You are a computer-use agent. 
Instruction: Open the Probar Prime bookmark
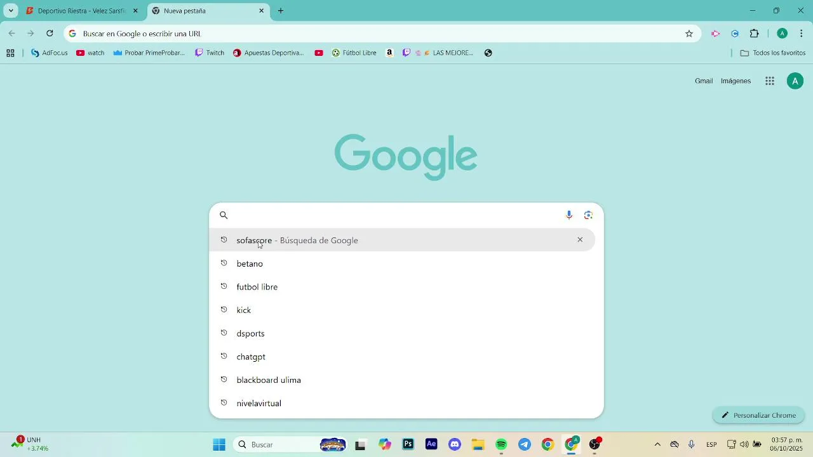pos(149,53)
